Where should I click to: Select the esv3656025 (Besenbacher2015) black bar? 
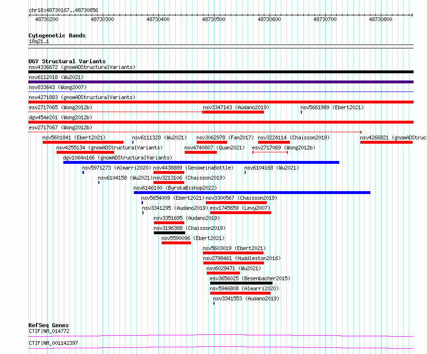pos(241,283)
